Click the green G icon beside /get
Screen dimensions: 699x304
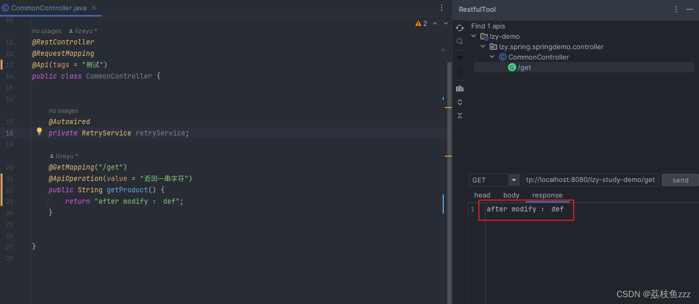(x=512, y=67)
